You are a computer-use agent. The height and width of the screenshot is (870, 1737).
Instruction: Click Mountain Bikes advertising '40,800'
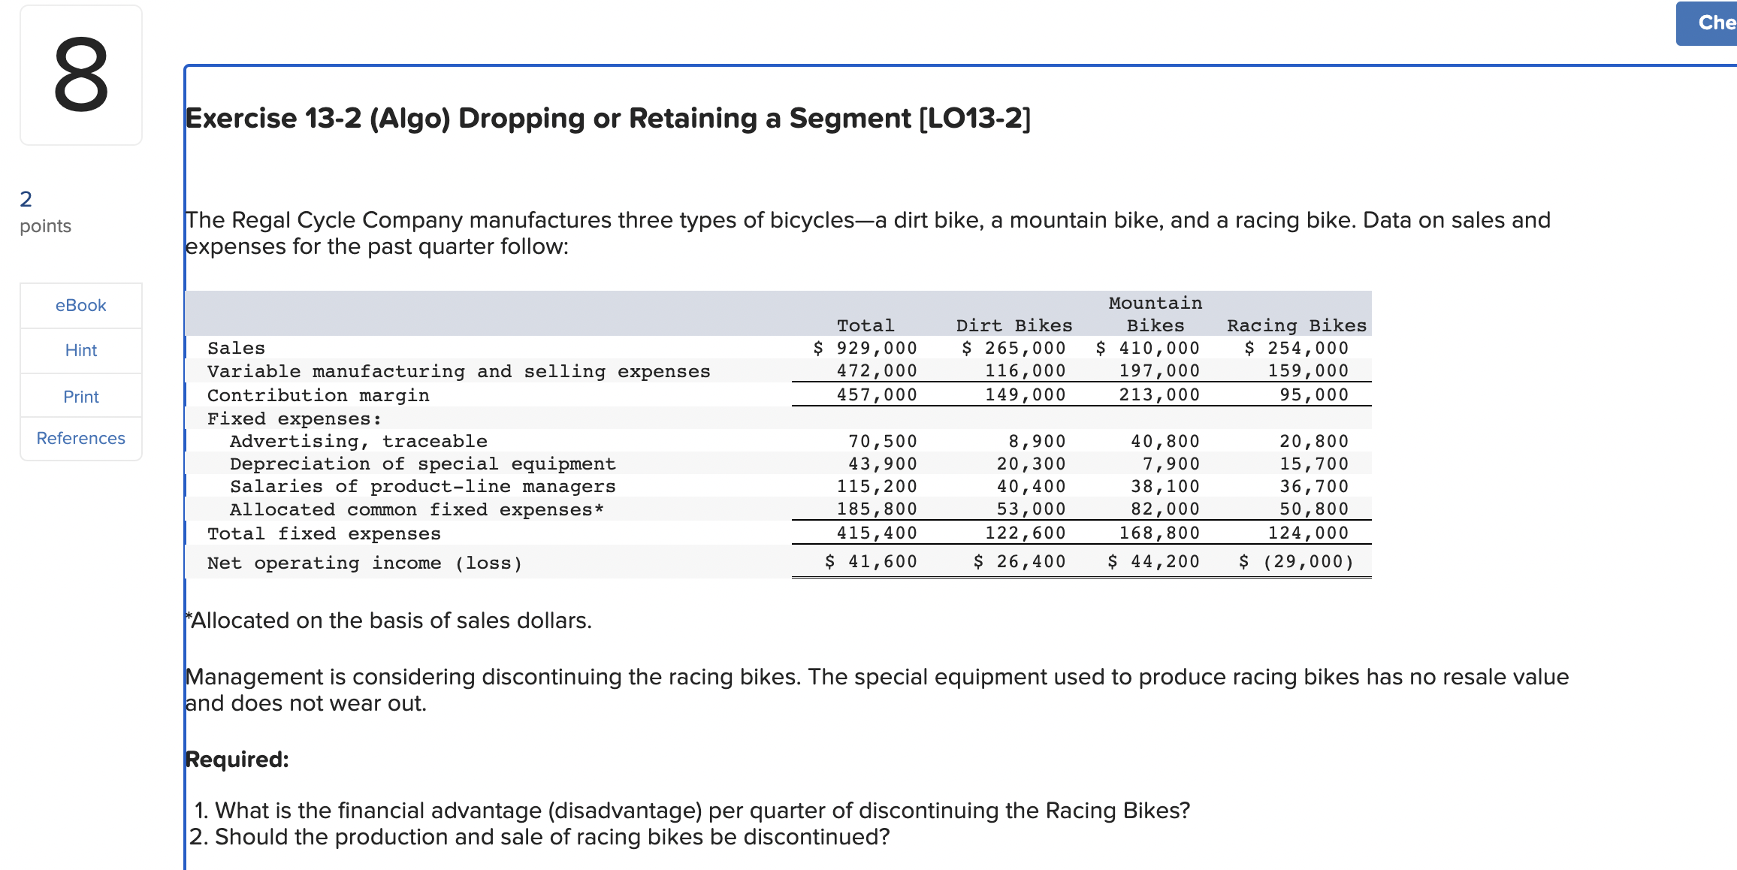pos(1165,441)
